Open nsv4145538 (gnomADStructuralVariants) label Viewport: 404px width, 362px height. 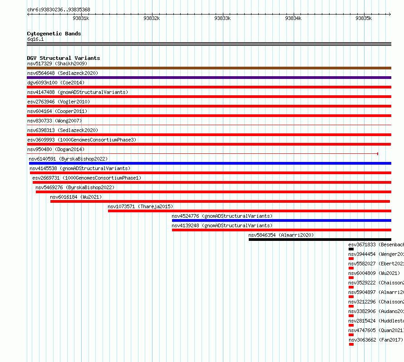(80, 168)
